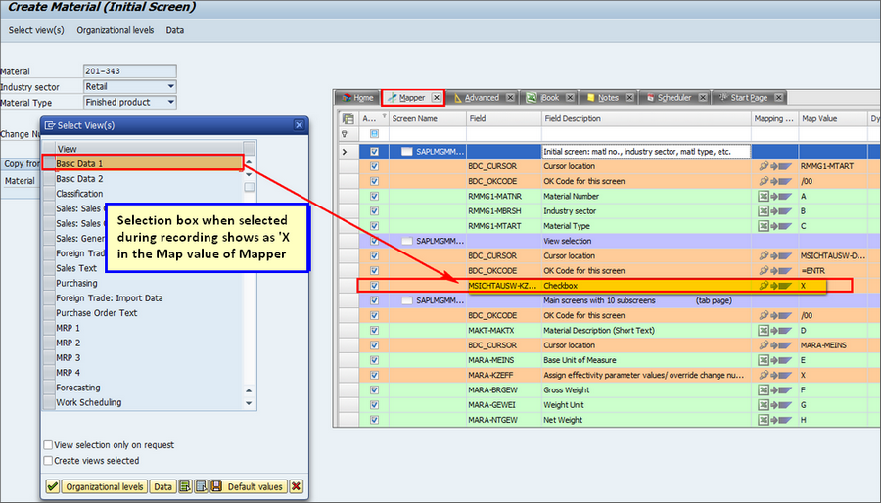
Task: Open the Select view(s) menu
Action: 36,30
